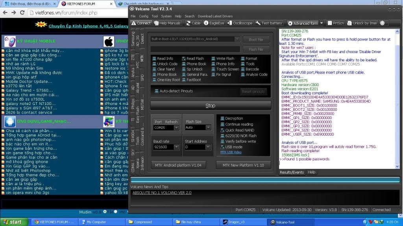Open the Config menu
Viewport: 403px width, 226px height.
[x=144, y=16]
